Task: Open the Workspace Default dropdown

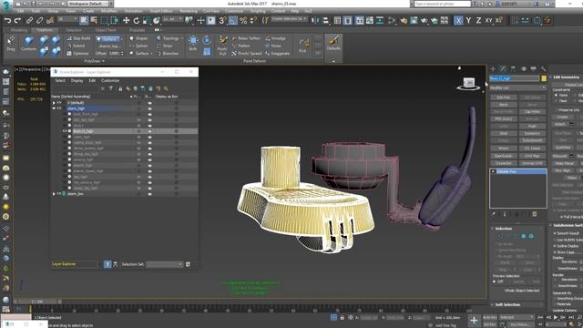Action: (87, 4)
